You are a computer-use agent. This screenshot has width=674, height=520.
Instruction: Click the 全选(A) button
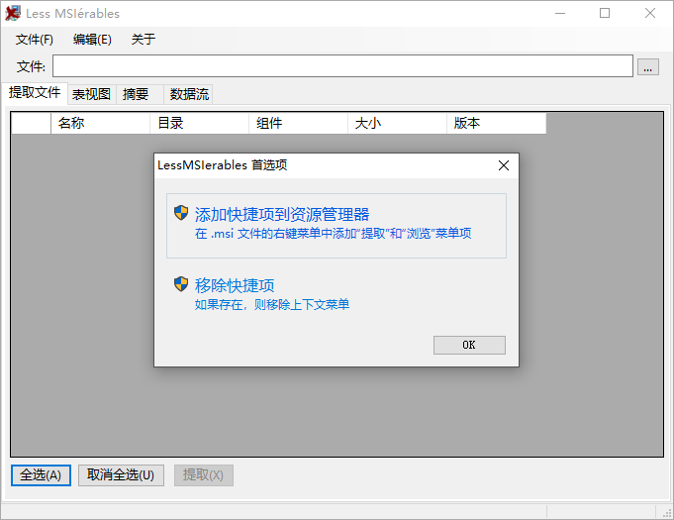tap(41, 475)
